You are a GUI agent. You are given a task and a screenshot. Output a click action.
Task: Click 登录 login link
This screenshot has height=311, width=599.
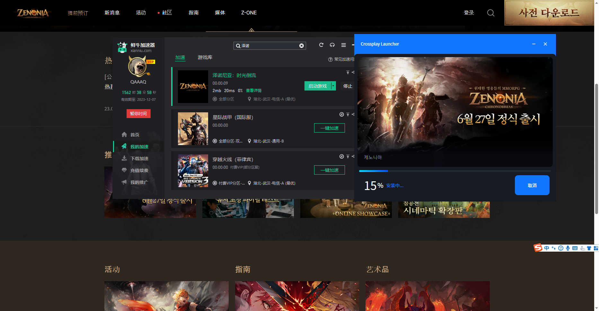[469, 13]
